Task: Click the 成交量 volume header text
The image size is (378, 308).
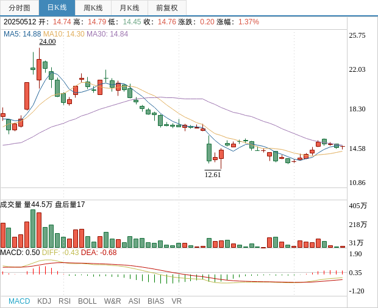Action: (11, 205)
